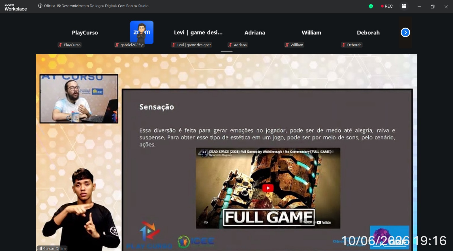Click gabriel2025yt muted microphone icon
Screen dimensions: 453x251
117,45
